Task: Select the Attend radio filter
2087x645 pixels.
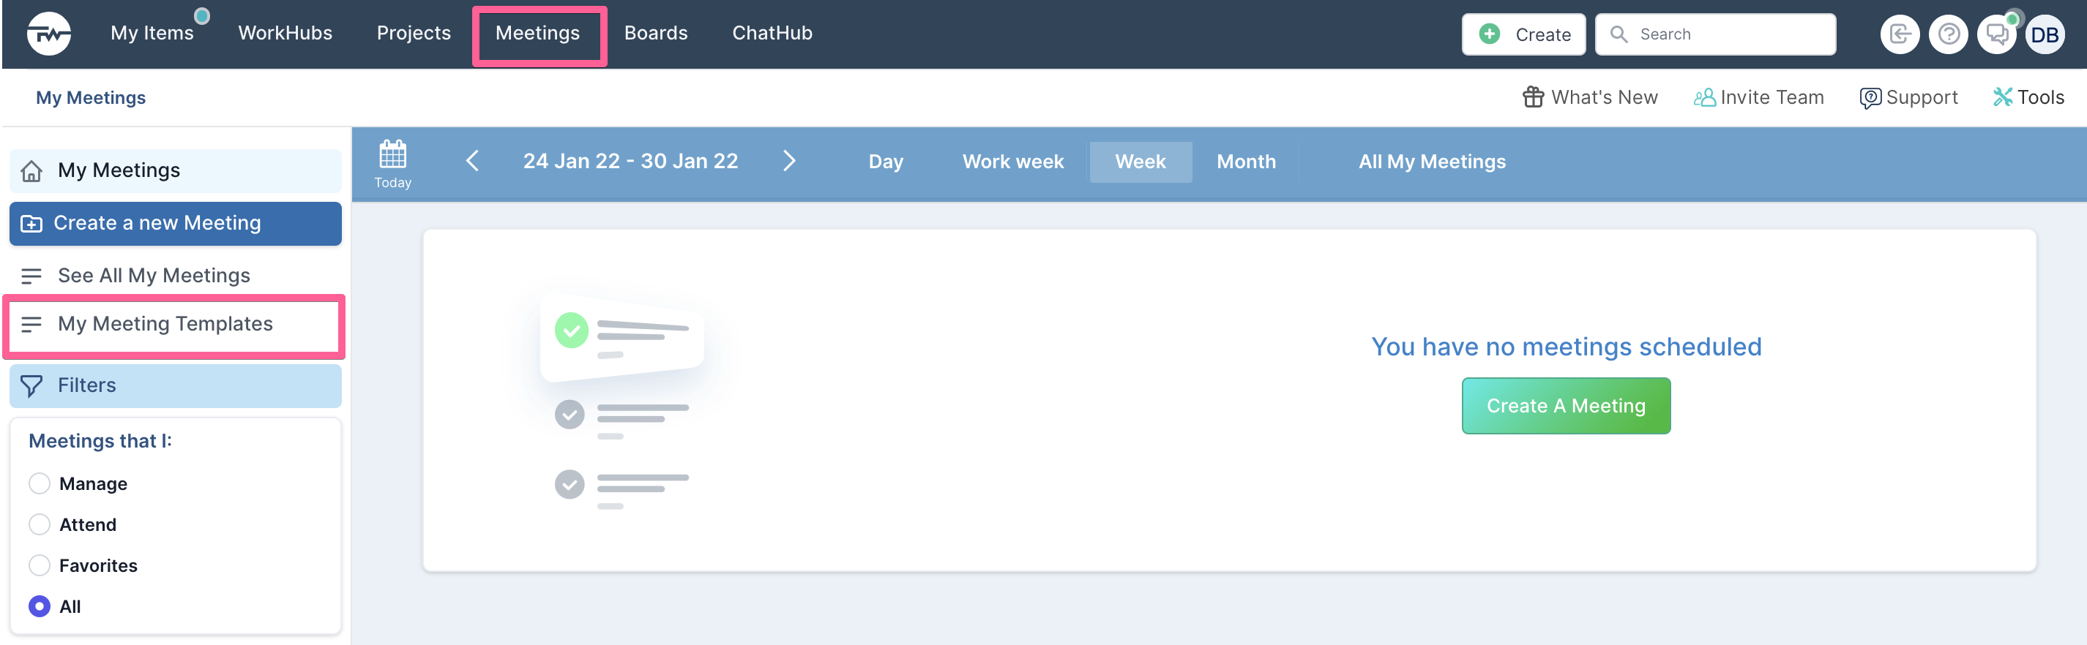Action: 39,524
